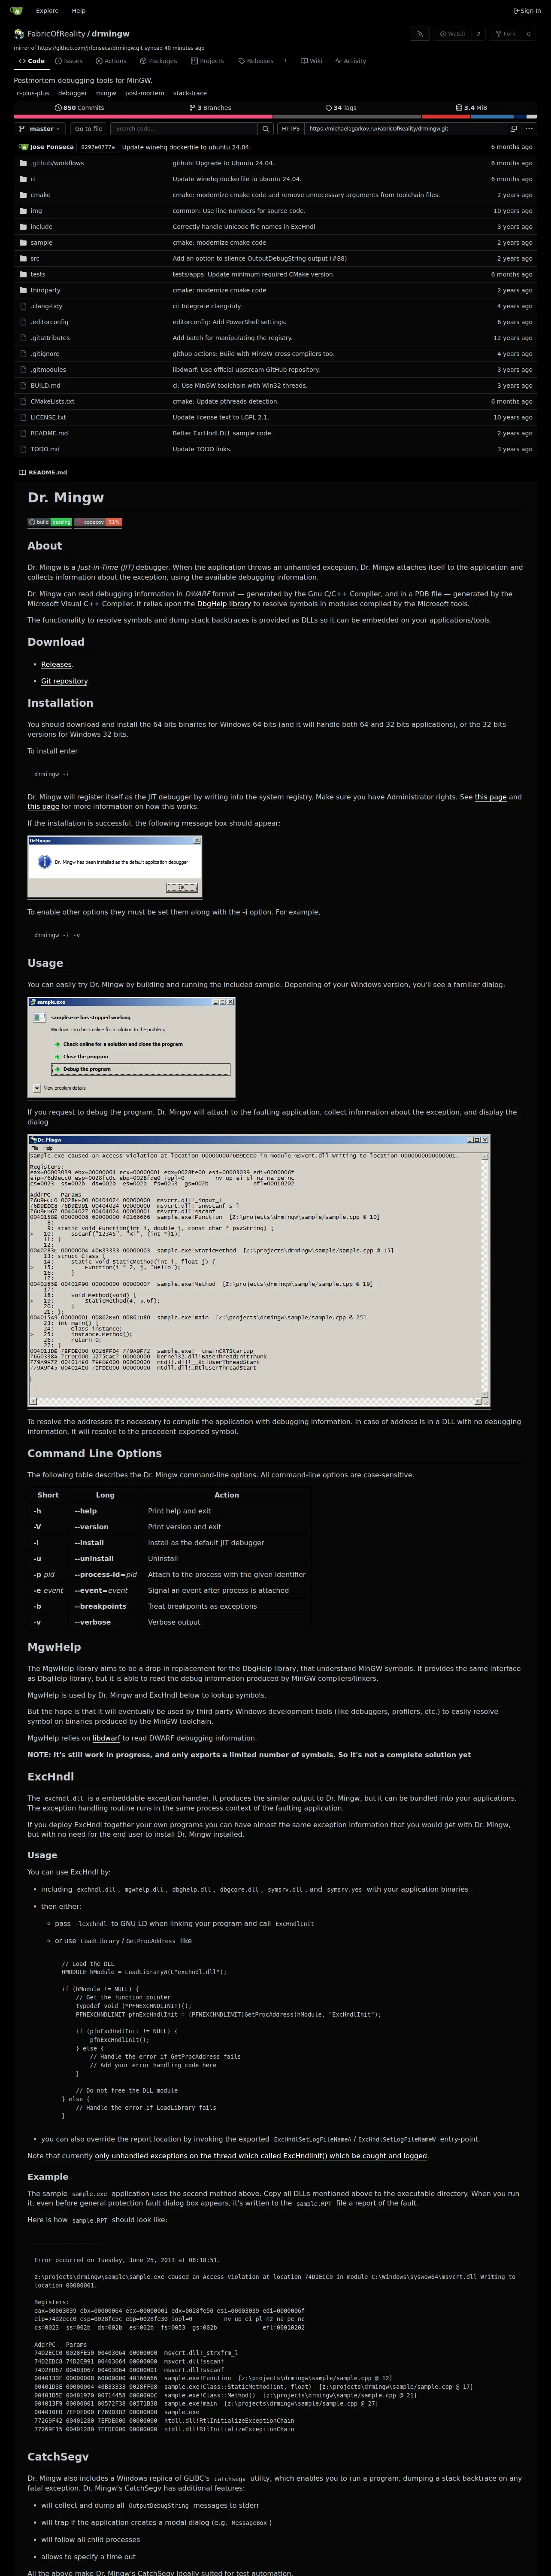Open the TODO.md file

(x=45, y=449)
